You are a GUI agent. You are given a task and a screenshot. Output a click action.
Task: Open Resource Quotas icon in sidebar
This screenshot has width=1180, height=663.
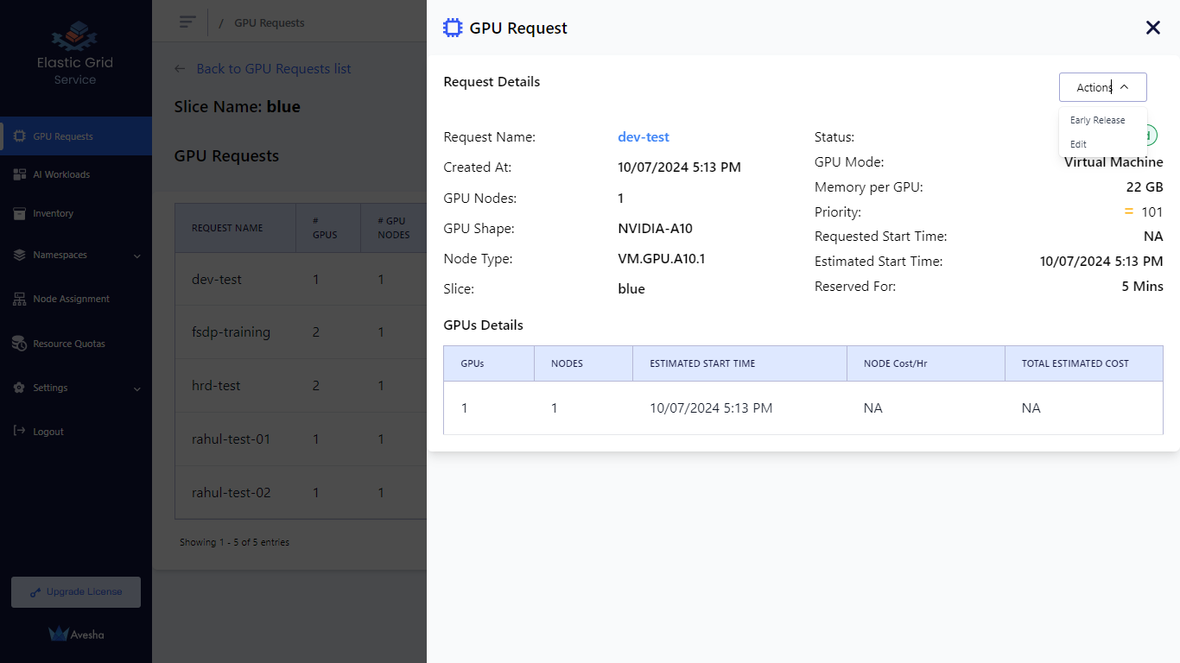19,344
